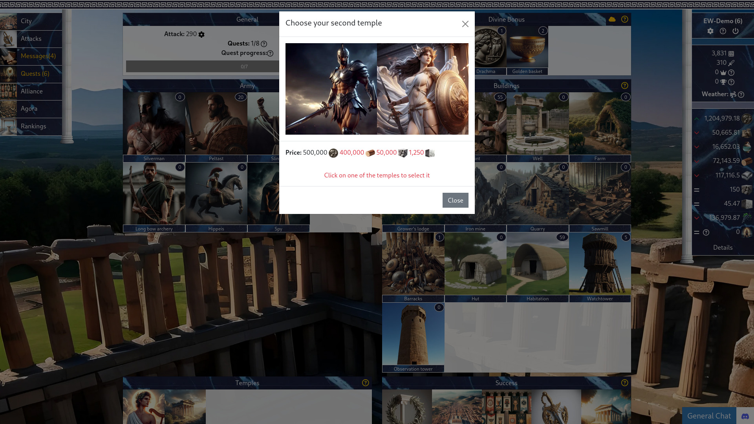Open the Peltast army unit card
The image size is (754, 424).
coord(216,127)
